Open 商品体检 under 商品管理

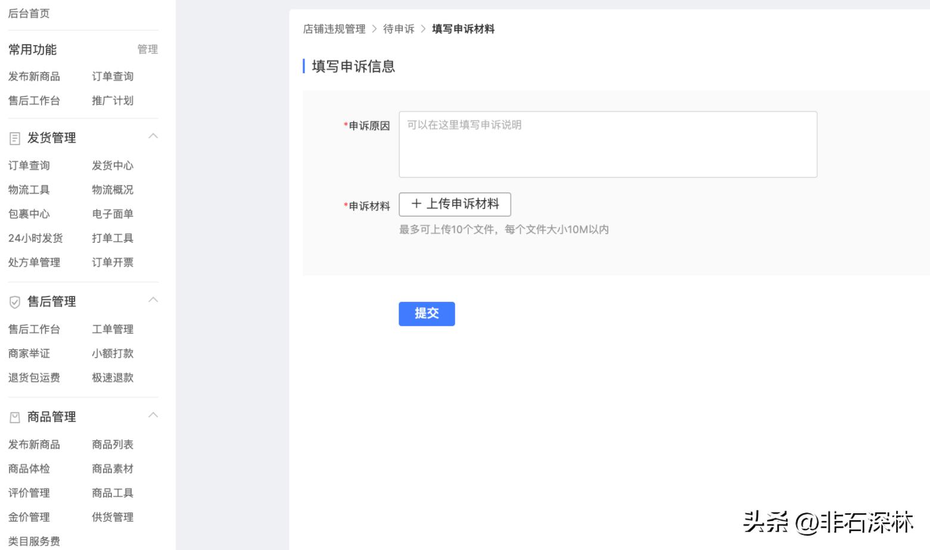tap(29, 468)
